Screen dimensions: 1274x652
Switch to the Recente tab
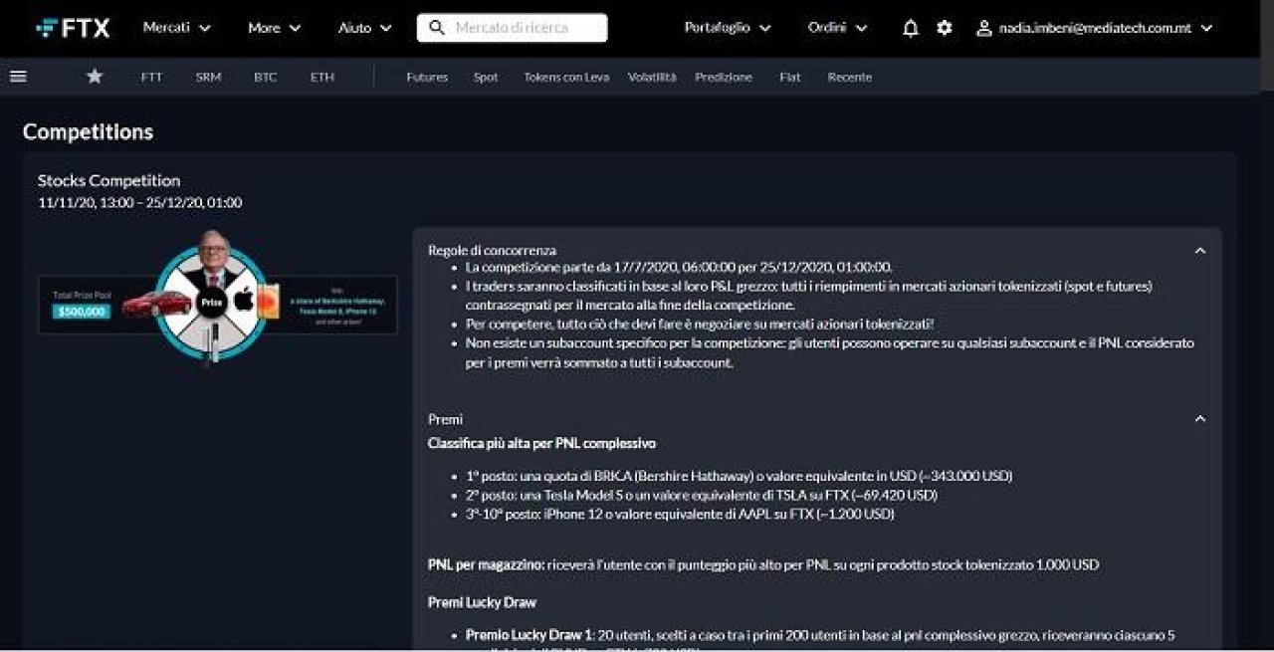[x=849, y=77]
